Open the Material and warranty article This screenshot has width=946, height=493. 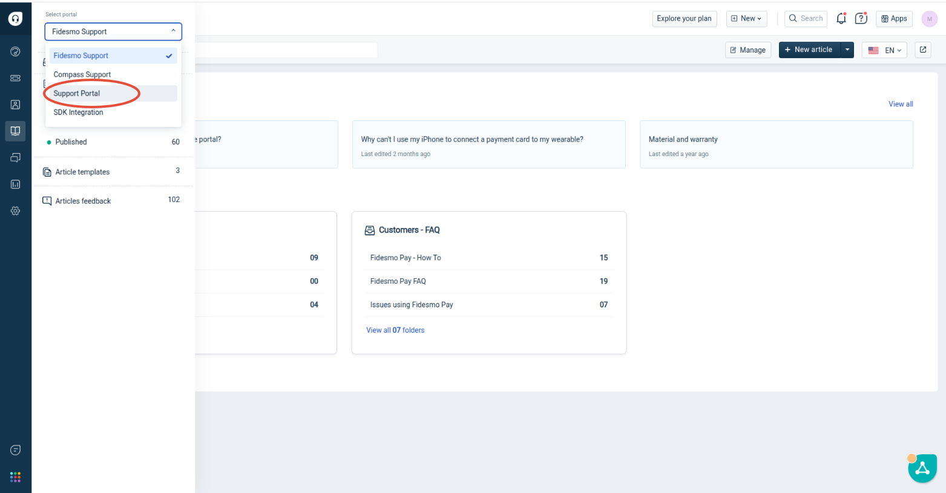point(777,145)
